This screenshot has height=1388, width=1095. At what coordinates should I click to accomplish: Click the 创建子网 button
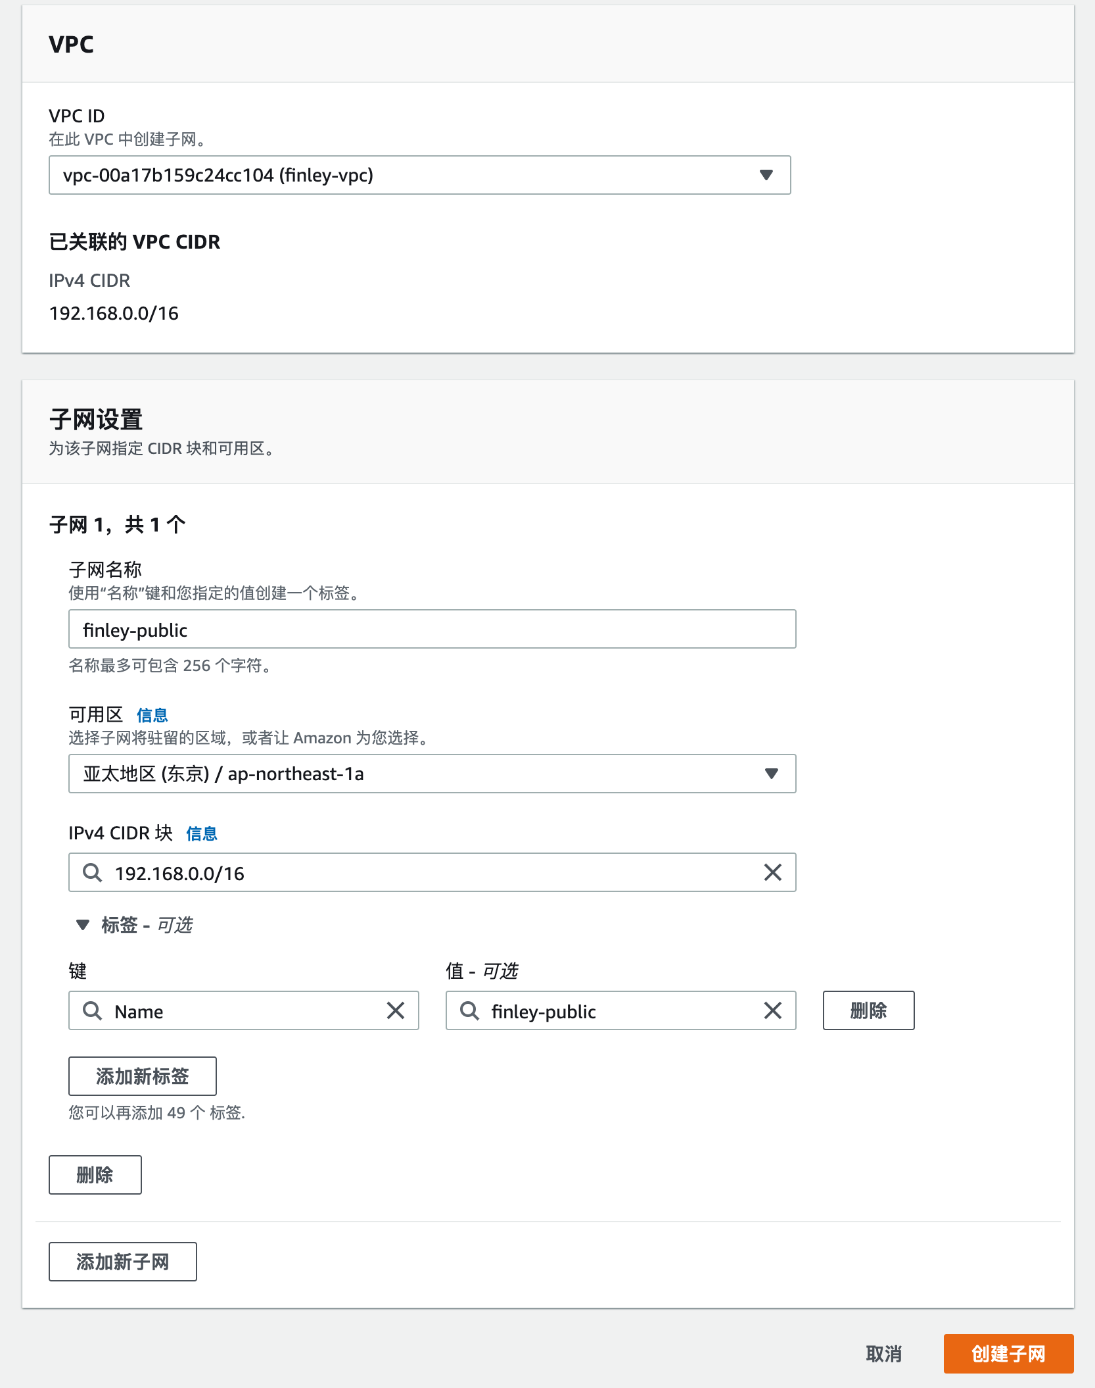pos(1008,1353)
